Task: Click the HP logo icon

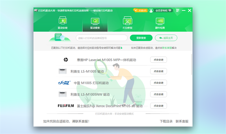Action: (x=66, y=60)
